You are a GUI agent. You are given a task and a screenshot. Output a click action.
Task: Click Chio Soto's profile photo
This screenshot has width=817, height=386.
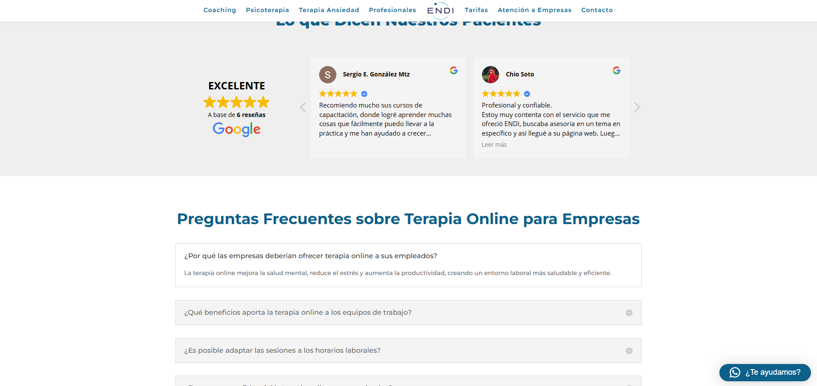coord(490,75)
